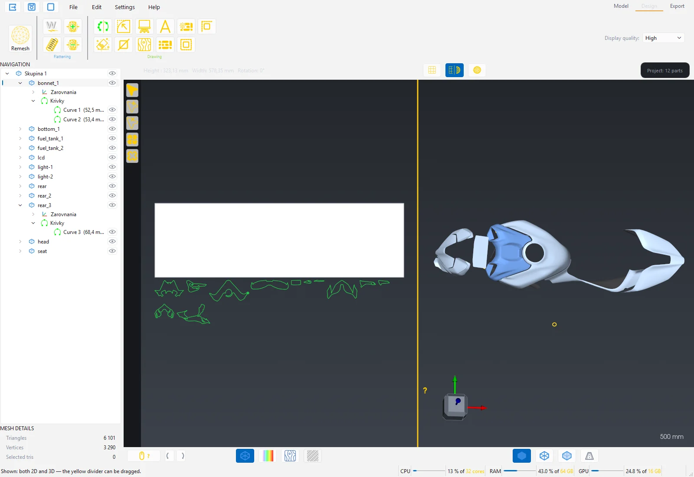The image size is (694, 477).
Task: Hide the seat part
Action: coord(112,251)
